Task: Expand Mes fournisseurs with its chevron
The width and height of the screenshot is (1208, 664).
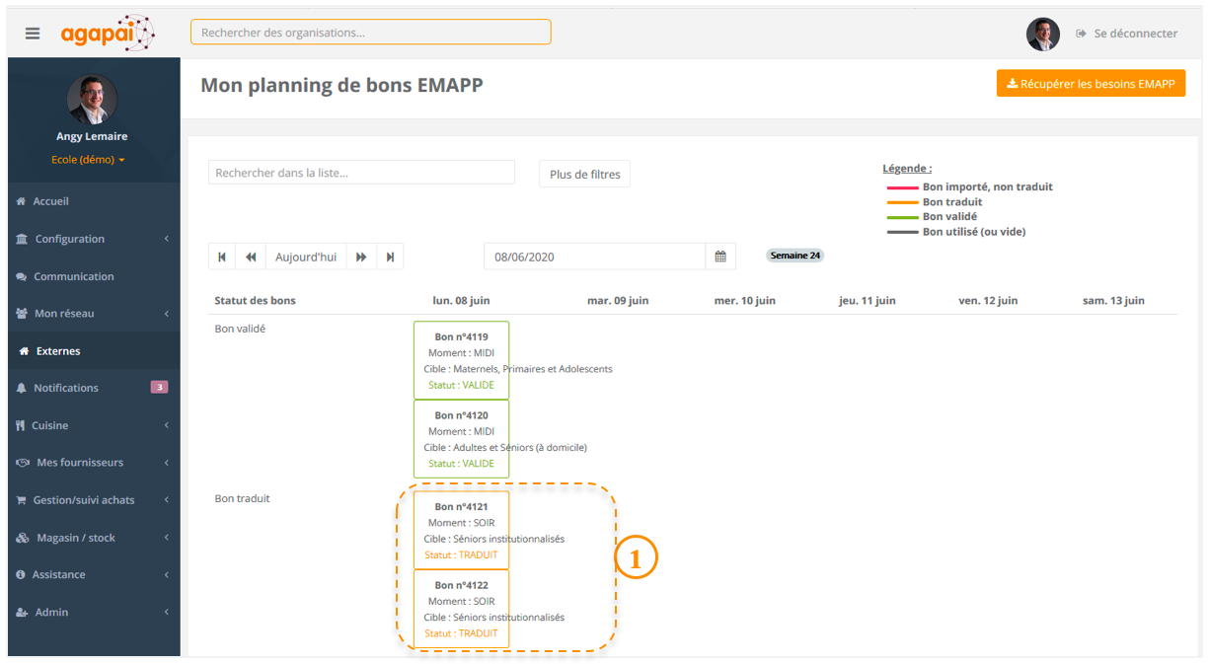Action: click(x=167, y=463)
